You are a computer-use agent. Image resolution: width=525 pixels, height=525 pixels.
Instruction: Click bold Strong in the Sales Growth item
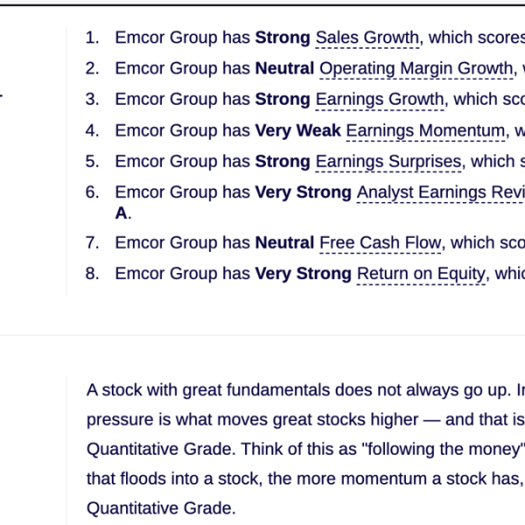pos(283,38)
